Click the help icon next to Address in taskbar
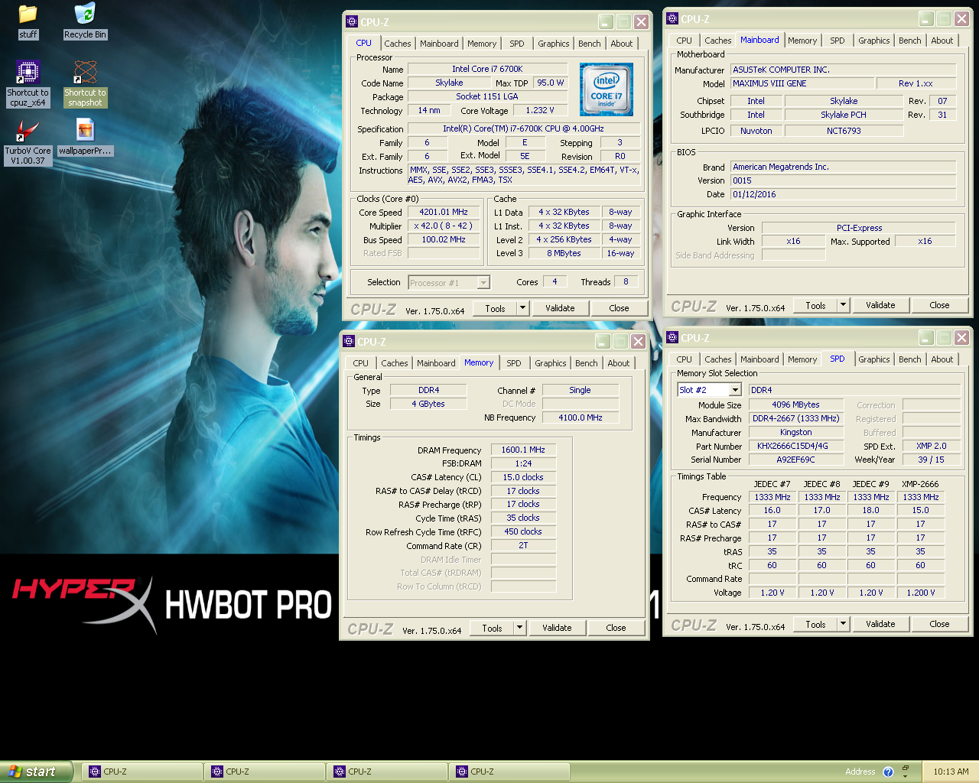Image resolution: width=979 pixels, height=783 pixels. click(888, 772)
